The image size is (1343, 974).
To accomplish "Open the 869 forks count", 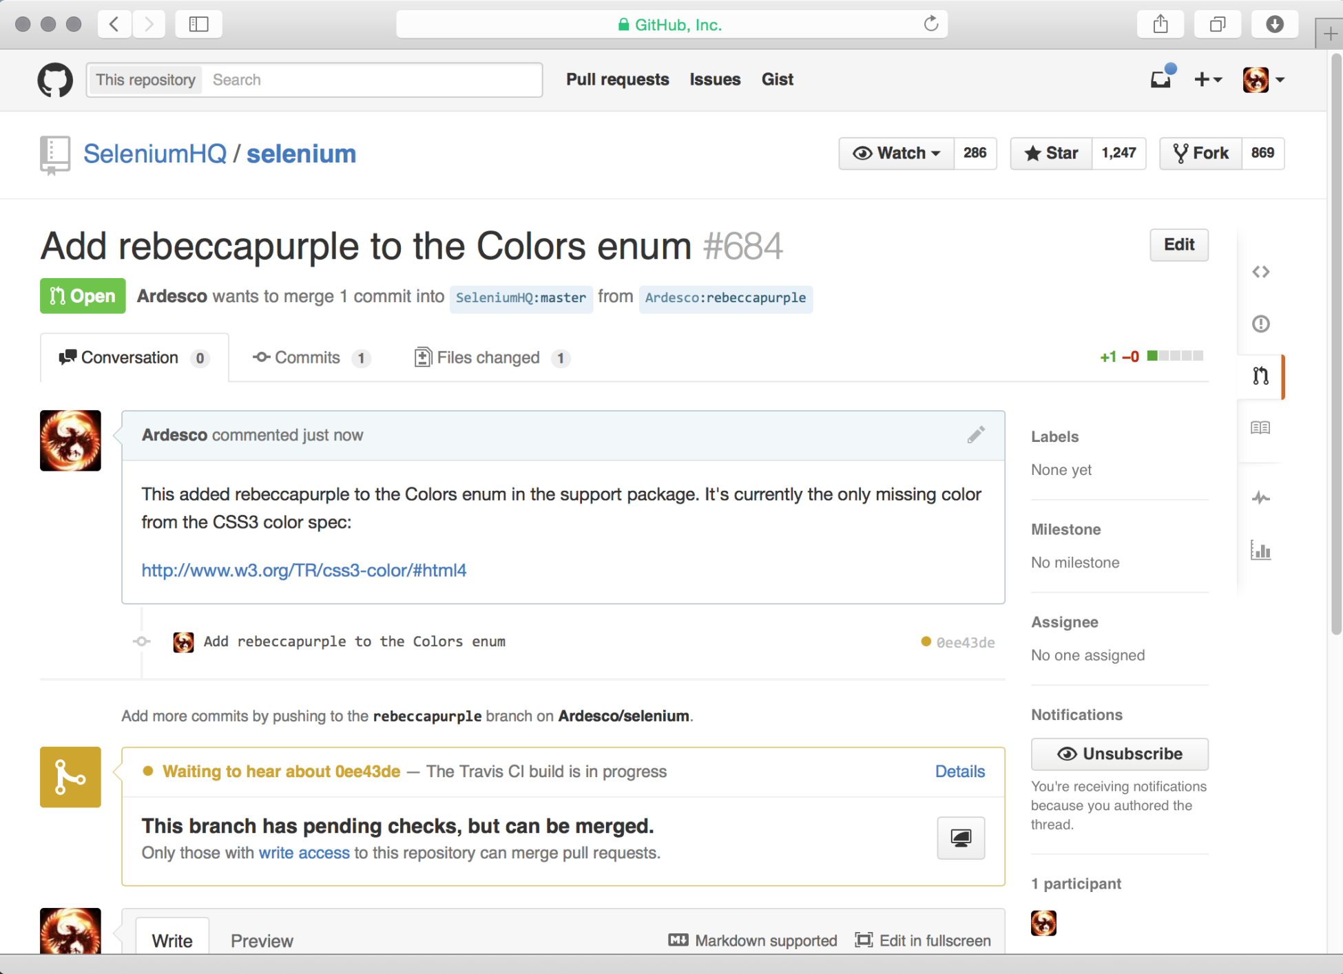I will pos(1262,153).
